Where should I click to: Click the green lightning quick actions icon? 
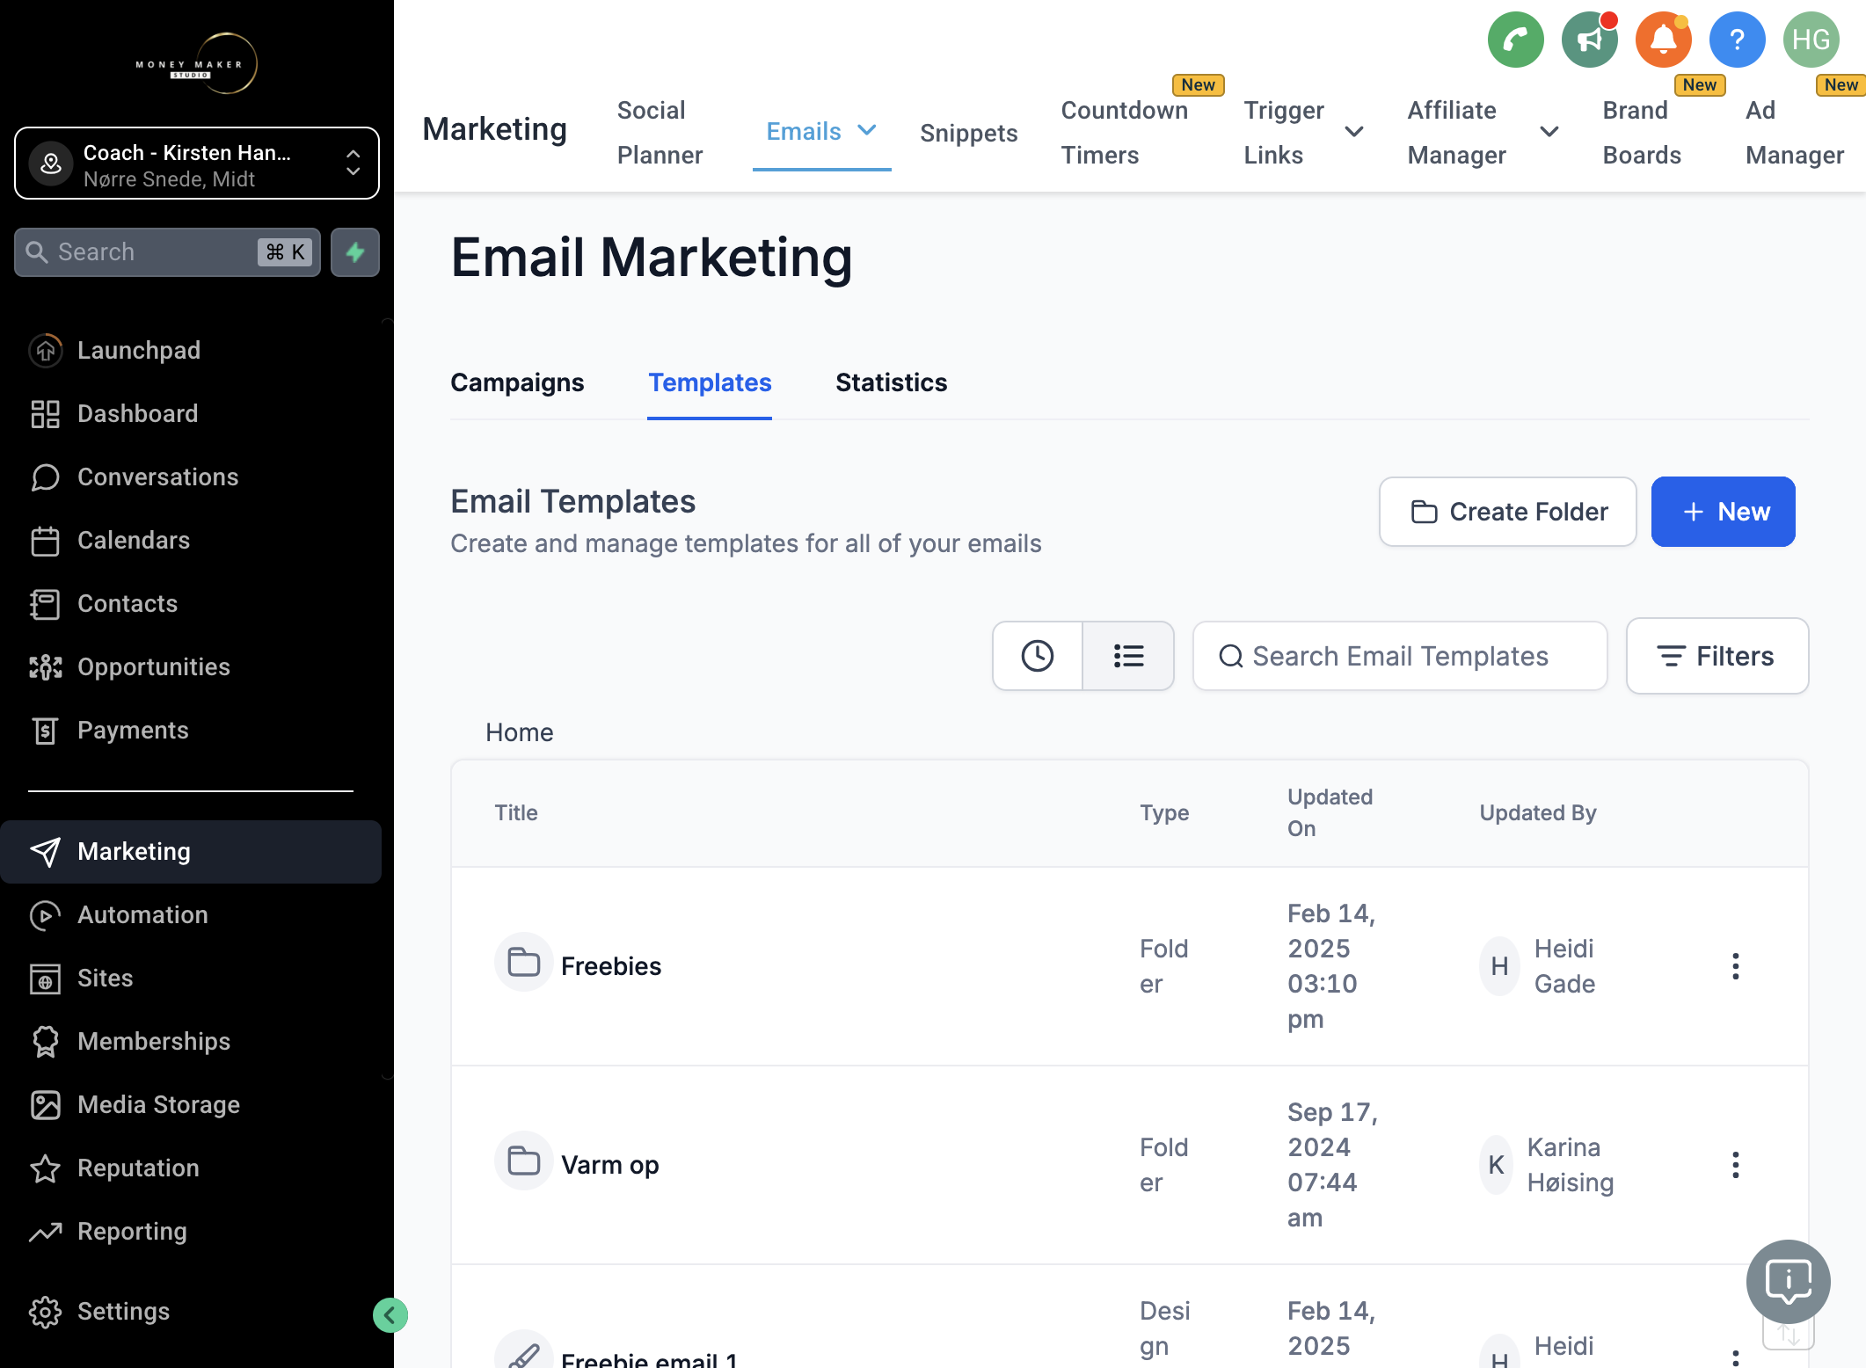(355, 252)
